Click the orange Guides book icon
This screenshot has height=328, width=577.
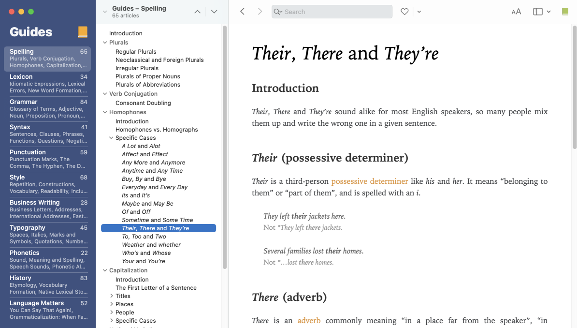point(83,32)
